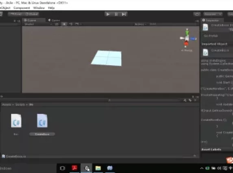
Task: Click the Pause button in the toolbar
Action: pyautogui.click(x=116, y=14)
